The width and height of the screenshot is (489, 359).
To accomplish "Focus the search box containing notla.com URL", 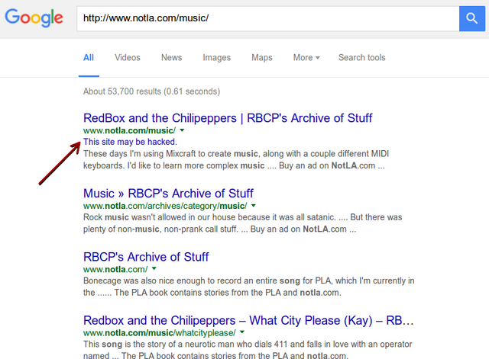I will click(x=268, y=18).
